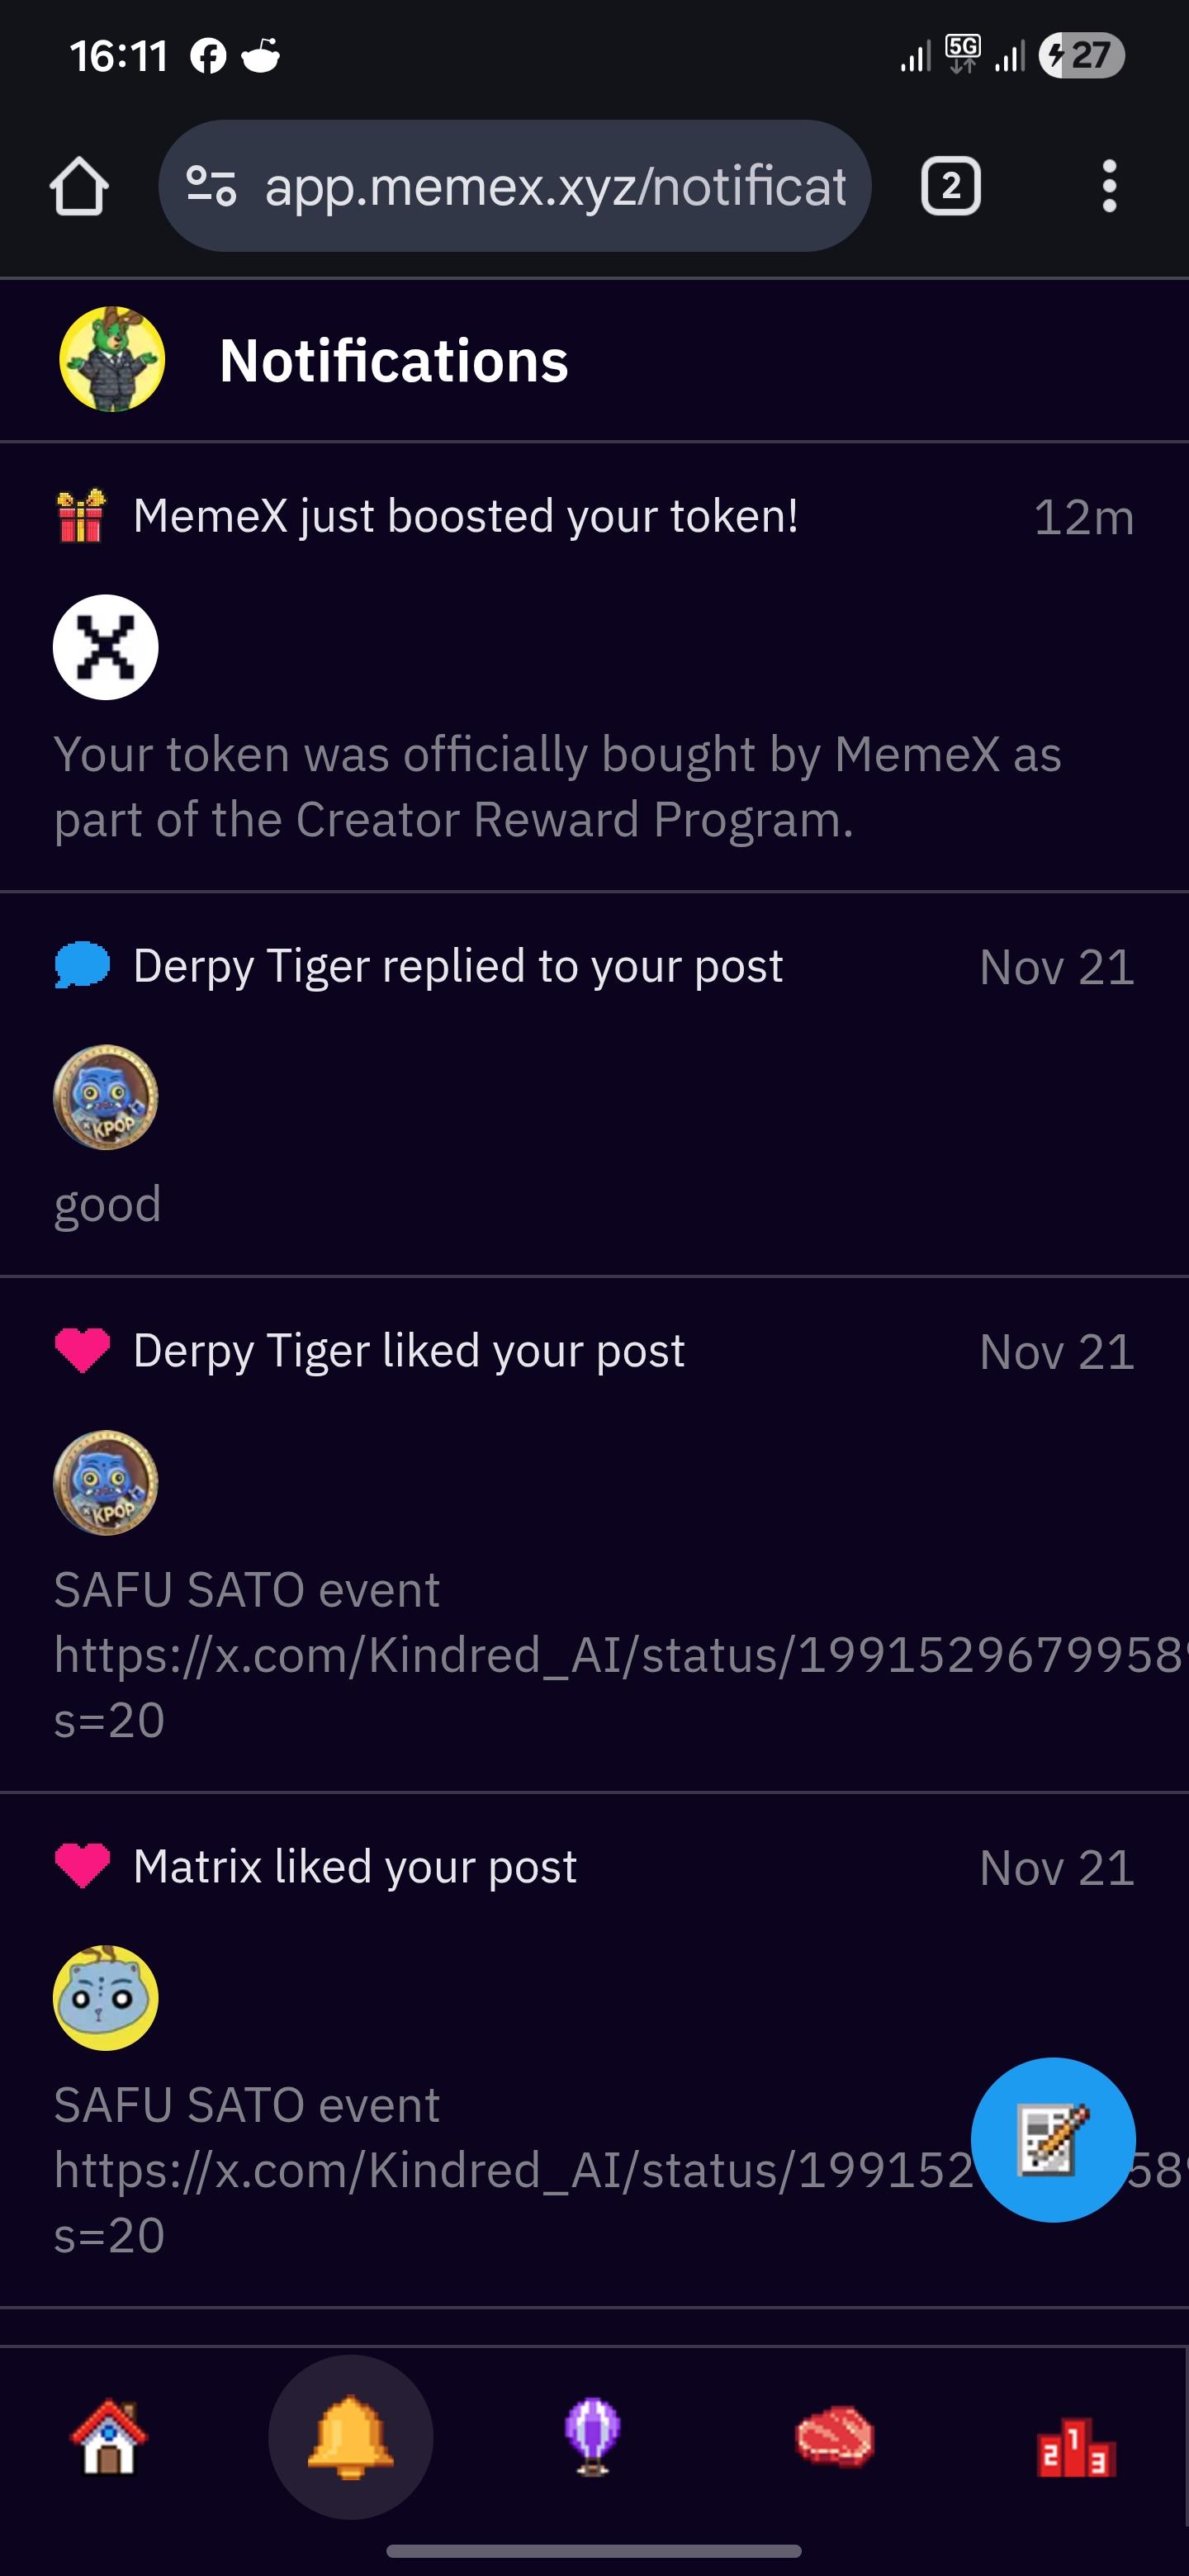1189x2576 pixels.
Task: Go to the Home house tab
Action: click(x=109, y=2437)
